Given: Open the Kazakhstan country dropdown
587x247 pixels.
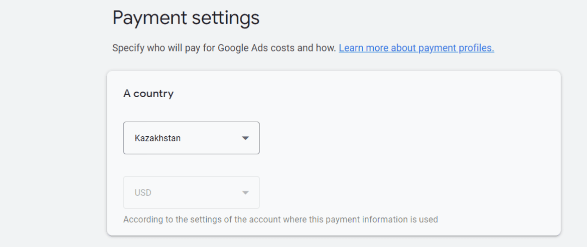Looking at the screenshot, I should (x=191, y=138).
